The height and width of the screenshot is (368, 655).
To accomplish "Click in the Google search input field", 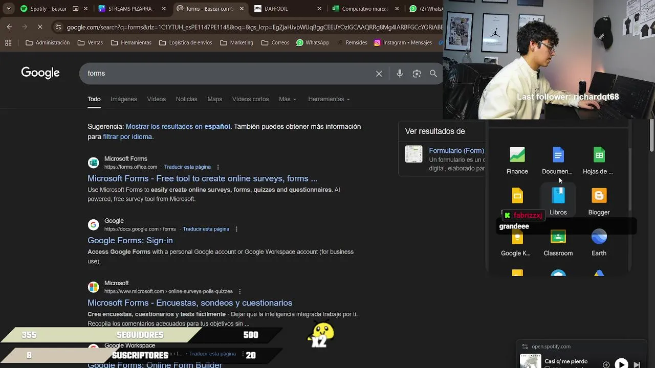I will tap(228, 74).
